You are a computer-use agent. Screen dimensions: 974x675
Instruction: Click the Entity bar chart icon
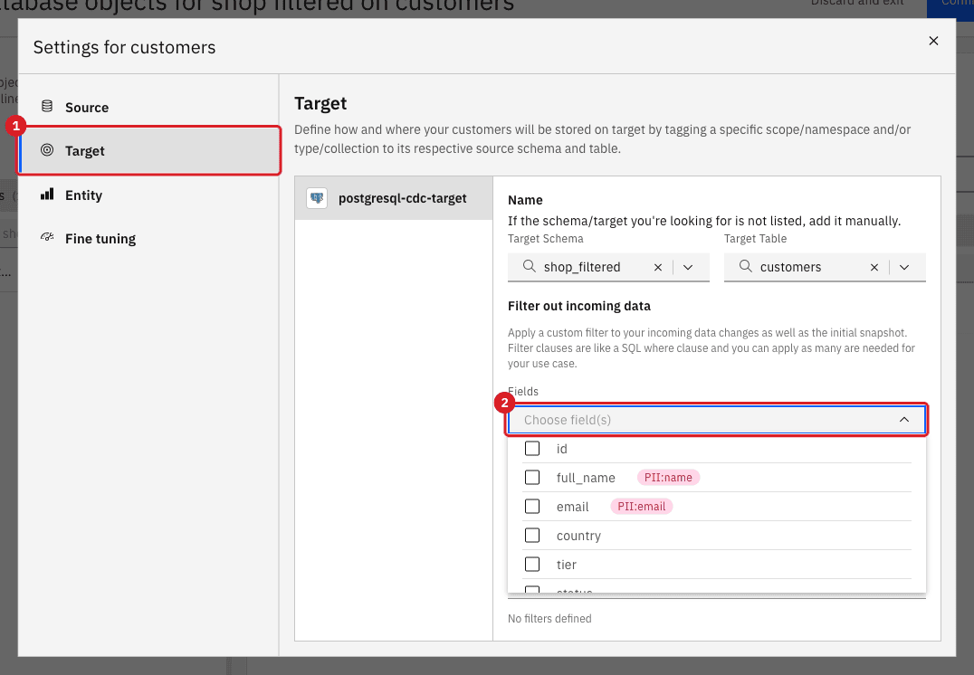pos(47,195)
